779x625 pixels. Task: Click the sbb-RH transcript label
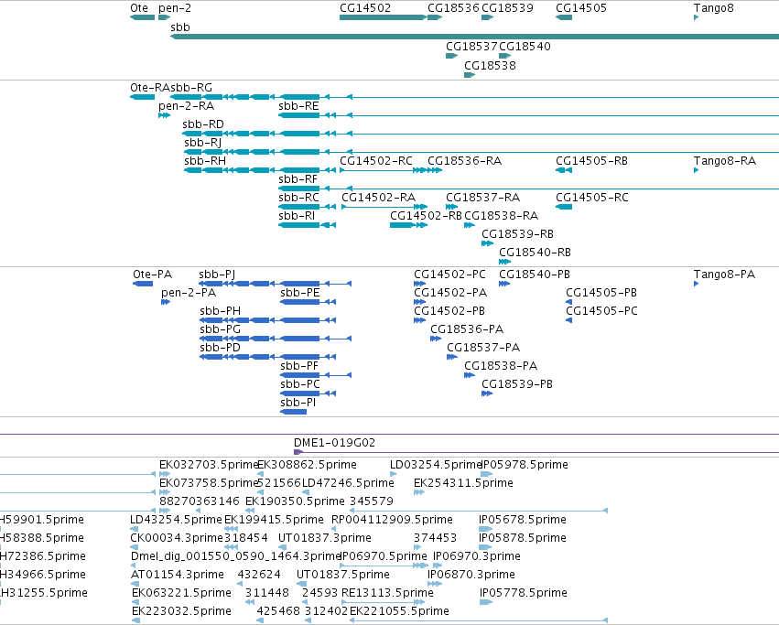205,161
